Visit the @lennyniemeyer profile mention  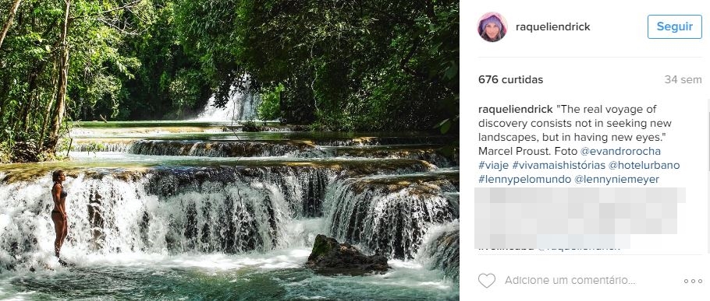tap(616, 179)
